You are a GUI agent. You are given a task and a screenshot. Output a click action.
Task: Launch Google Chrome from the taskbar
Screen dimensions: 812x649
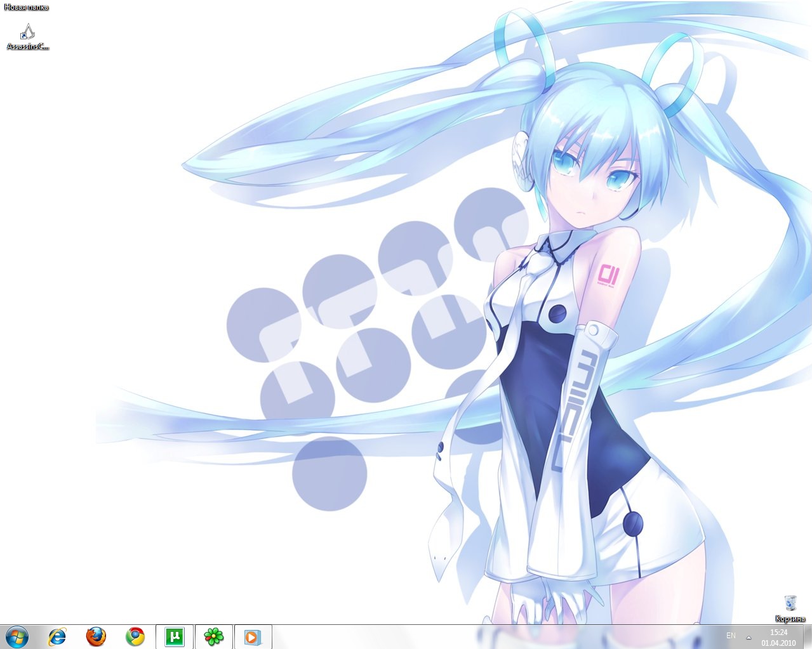pyautogui.click(x=135, y=636)
